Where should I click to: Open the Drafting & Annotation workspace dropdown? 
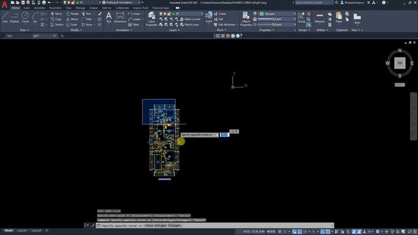pyautogui.click(x=121, y=3)
